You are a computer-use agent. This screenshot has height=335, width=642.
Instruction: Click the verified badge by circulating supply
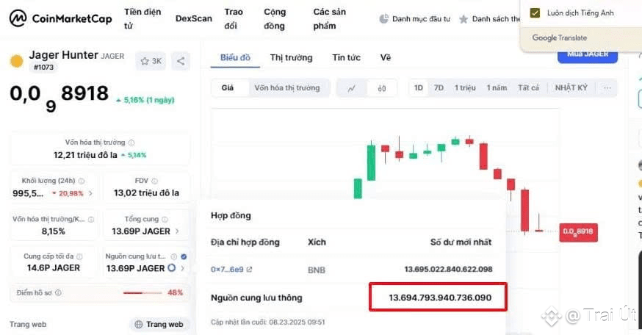[x=184, y=257]
